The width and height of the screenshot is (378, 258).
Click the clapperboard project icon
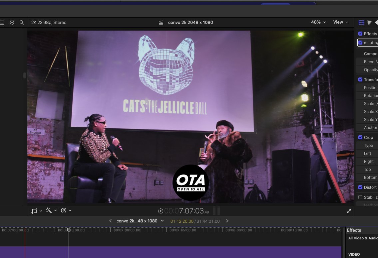click(161, 23)
